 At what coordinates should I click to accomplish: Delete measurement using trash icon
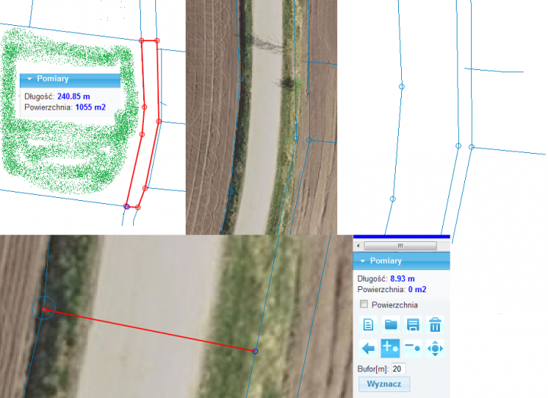435,325
